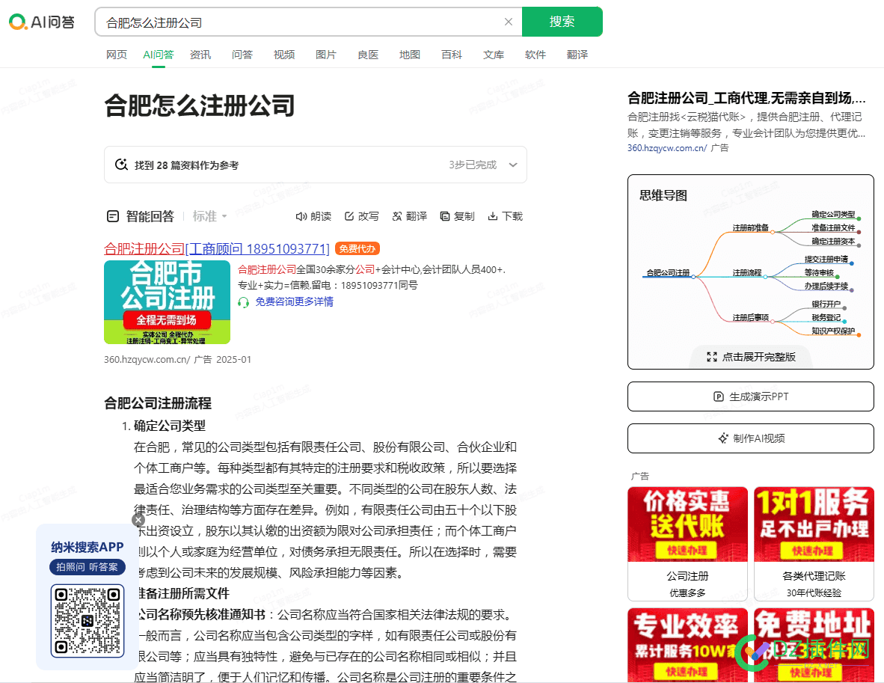
Task: Open the 图片 tab
Action: pos(326,55)
